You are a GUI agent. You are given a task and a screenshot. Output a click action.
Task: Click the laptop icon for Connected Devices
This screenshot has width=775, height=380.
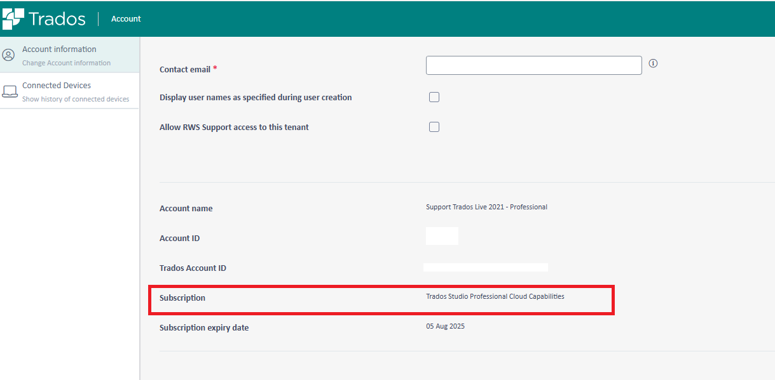pos(10,91)
